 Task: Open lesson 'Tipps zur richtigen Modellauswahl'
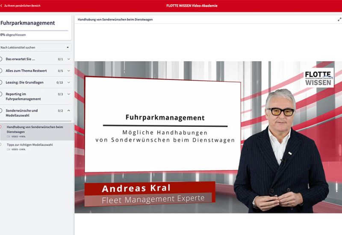37,147
